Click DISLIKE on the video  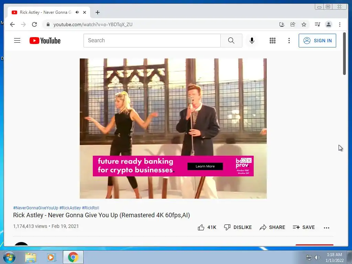pos(238,227)
